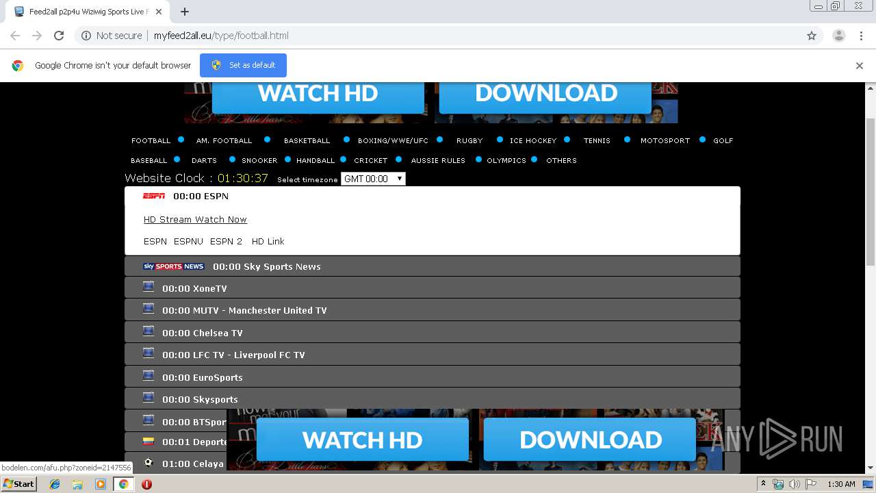Open the GOLF category
This screenshot has width=876, height=493.
723,140
